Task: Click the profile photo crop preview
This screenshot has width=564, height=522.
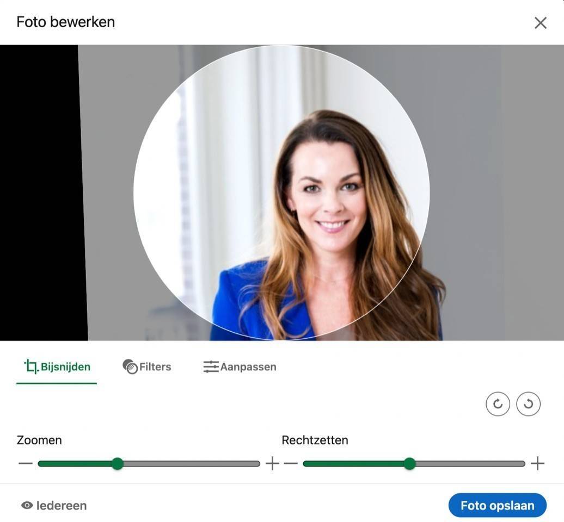Action: (281, 192)
